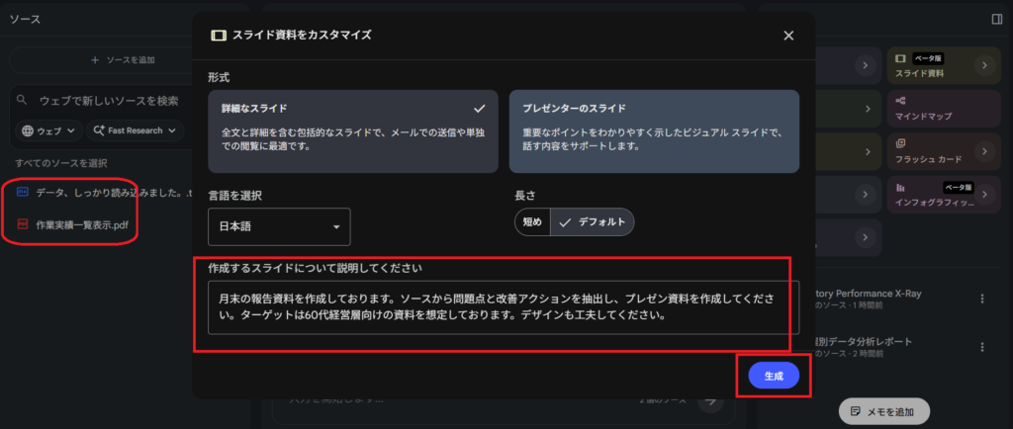This screenshot has height=429, width=1013.
Task: Click the マインドマップ icon
Action: click(x=900, y=101)
